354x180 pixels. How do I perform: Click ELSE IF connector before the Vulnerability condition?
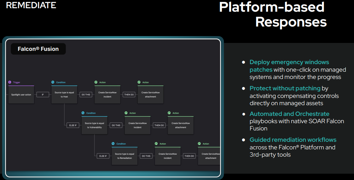click(x=73, y=125)
